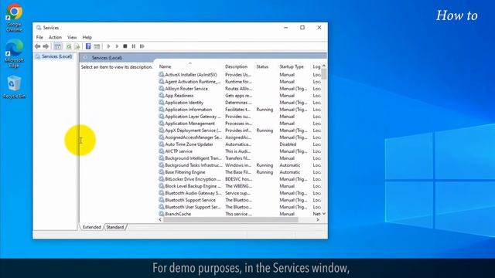
Task: Click the Pause Service toolbar icon
Action: point(134,46)
